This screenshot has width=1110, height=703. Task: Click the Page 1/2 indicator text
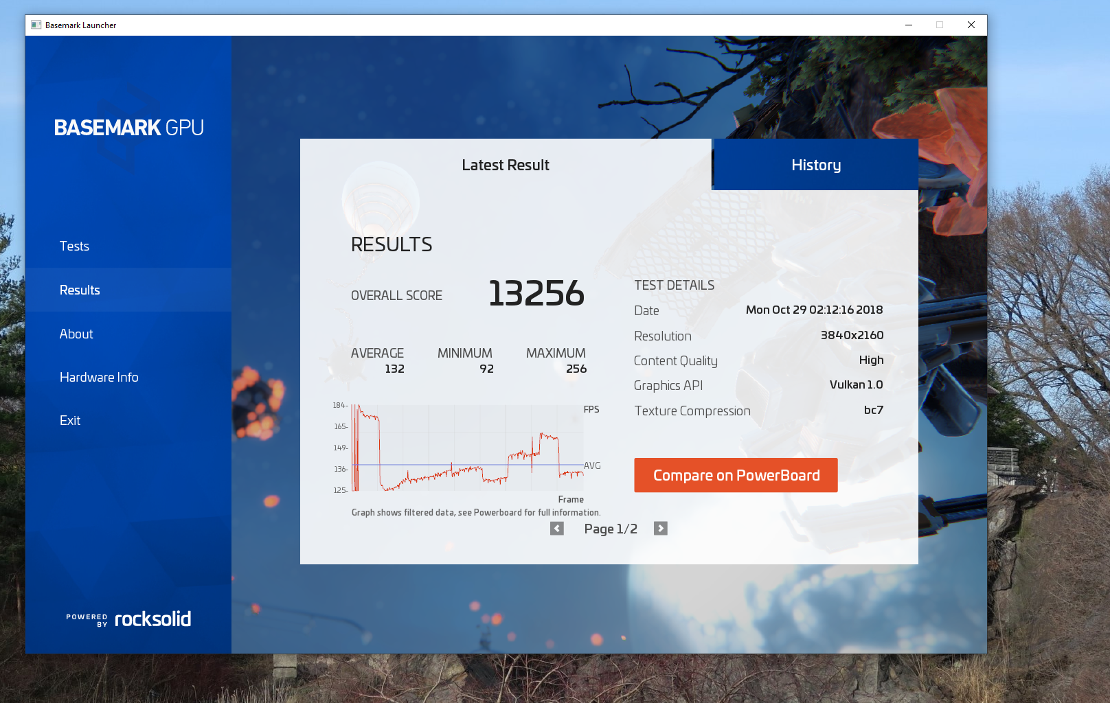[610, 529]
